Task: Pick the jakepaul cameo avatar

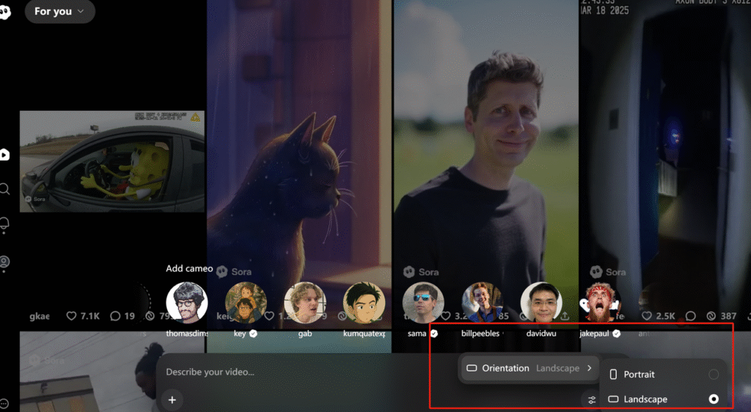Action: tap(600, 303)
